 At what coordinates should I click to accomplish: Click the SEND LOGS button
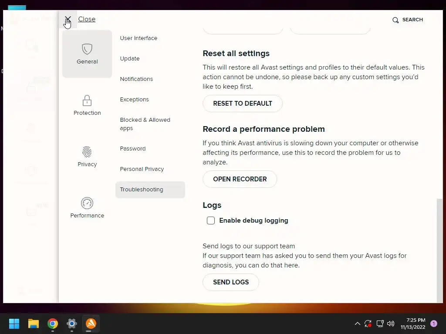pyautogui.click(x=231, y=282)
